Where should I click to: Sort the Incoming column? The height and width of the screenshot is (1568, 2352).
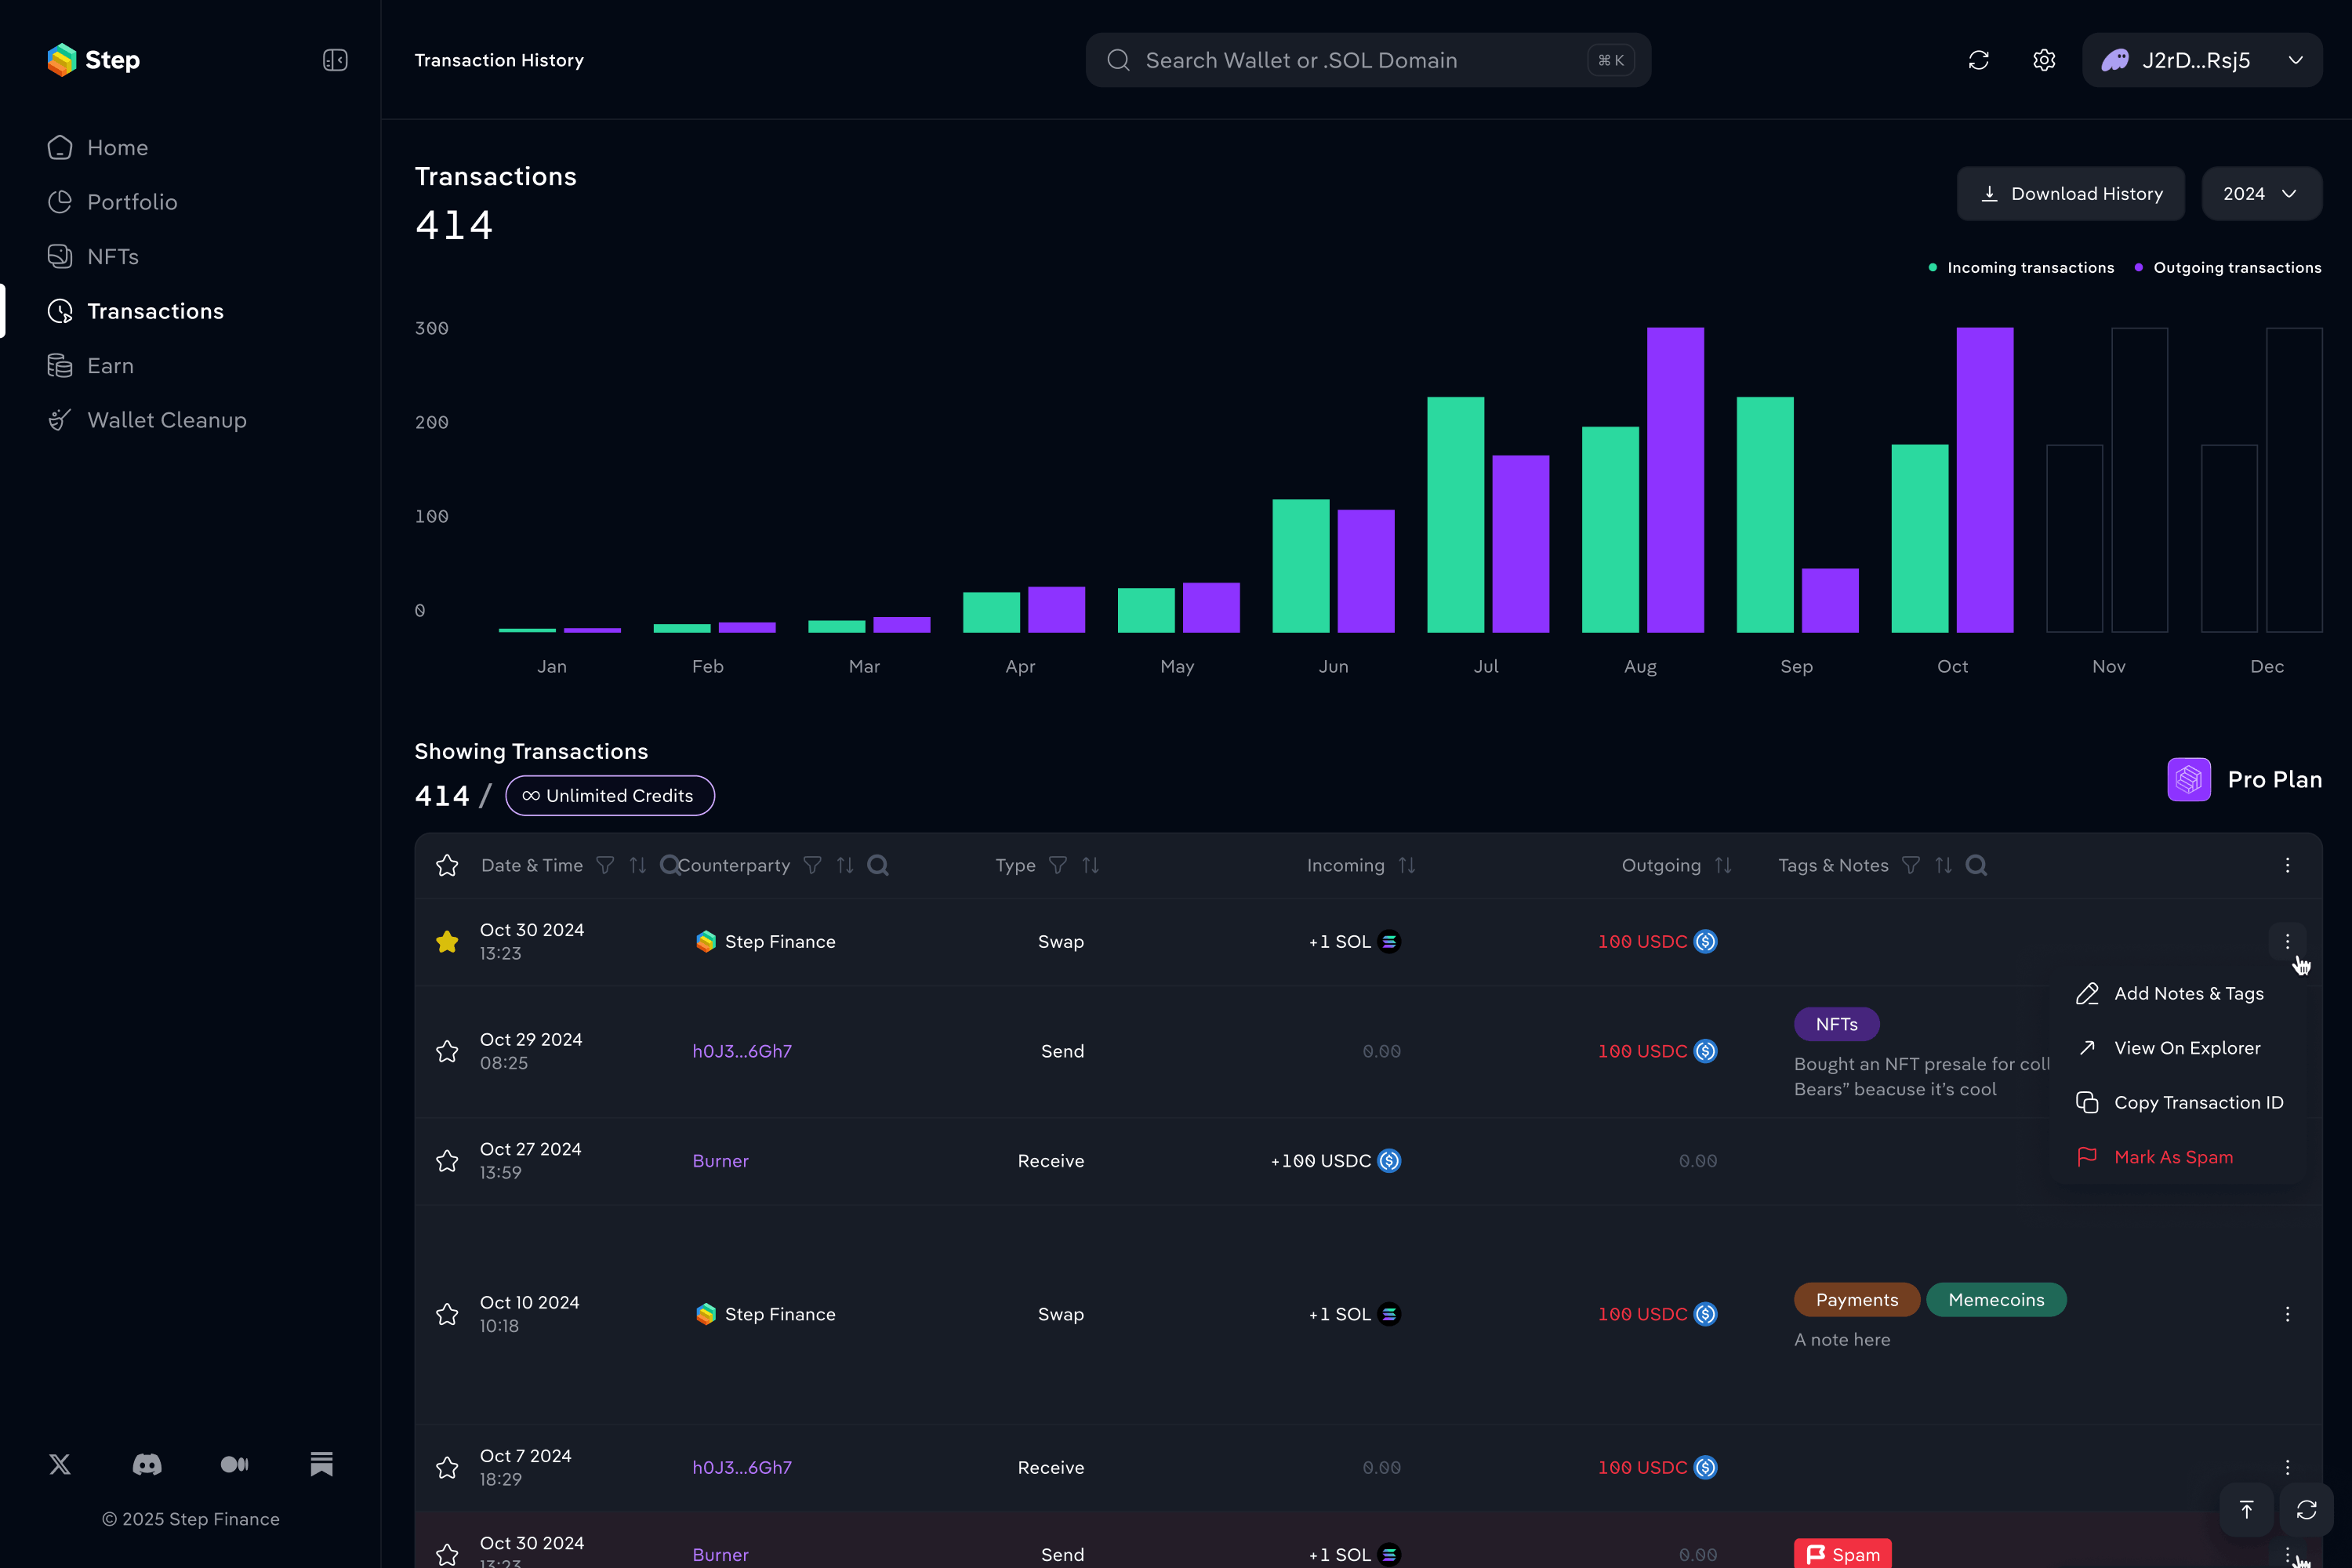pyautogui.click(x=1407, y=865)
